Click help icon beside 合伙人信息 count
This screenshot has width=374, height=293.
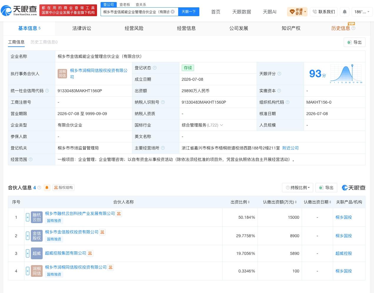click(x=39, y=188)
